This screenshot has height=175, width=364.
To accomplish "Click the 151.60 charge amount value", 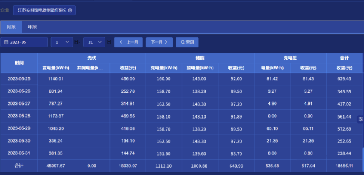I will click(164, 153).
